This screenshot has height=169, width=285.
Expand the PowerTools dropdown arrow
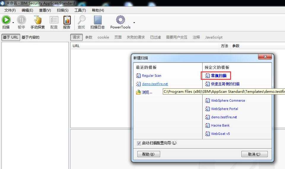[x=134, y=23]
